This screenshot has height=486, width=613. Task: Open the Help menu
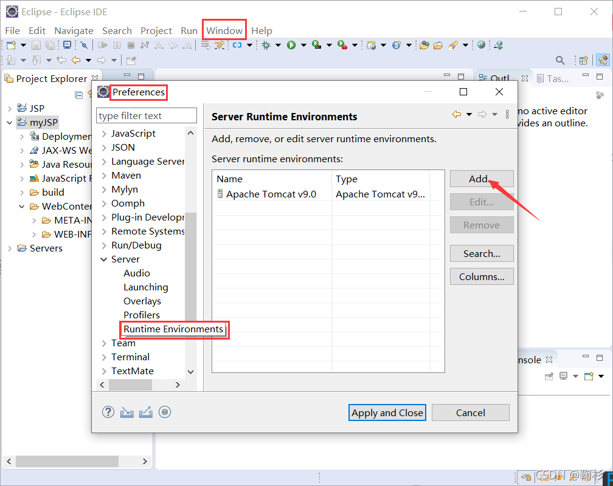pos(261,31)
